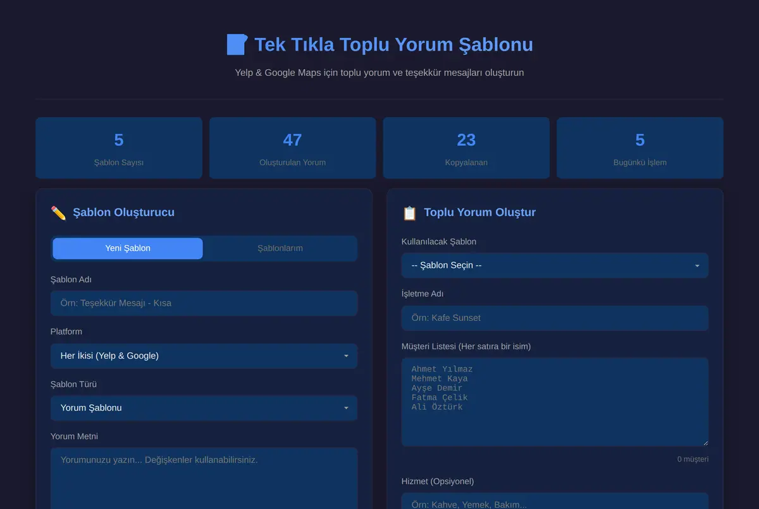
Task: Click the 'Kullanılacak Şablon' field label
Action: coord(439,241)
